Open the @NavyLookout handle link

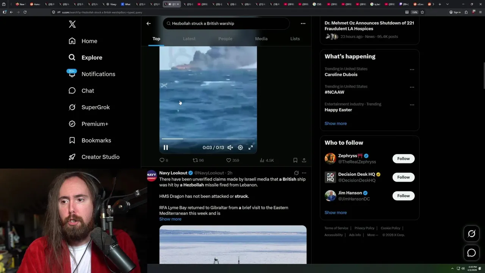[x=209, y=173]
